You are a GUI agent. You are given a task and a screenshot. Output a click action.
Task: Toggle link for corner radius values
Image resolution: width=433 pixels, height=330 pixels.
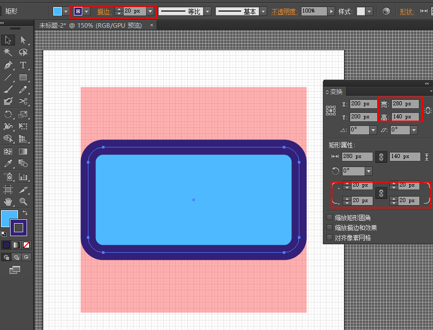click(x=381, y=193)
